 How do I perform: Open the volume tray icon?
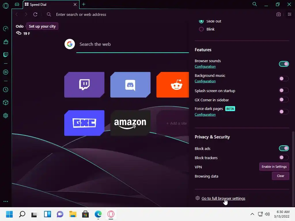(x=267, y=214)
